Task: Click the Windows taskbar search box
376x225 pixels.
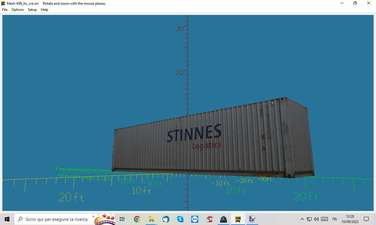Action: 65,219
